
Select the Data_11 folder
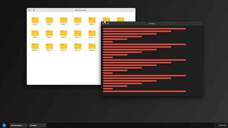[92, 33]
